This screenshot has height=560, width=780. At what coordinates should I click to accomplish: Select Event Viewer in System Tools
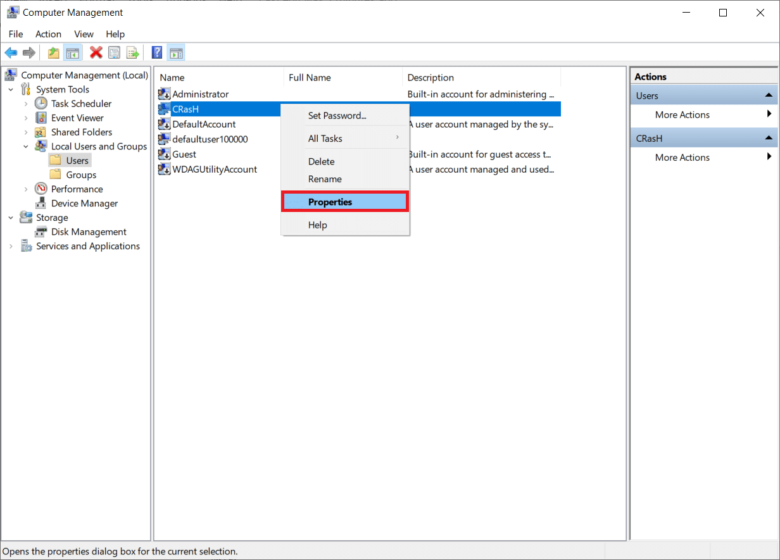77,118
